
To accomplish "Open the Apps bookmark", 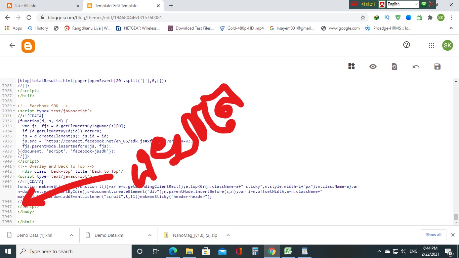I will [x=13, y=28].
